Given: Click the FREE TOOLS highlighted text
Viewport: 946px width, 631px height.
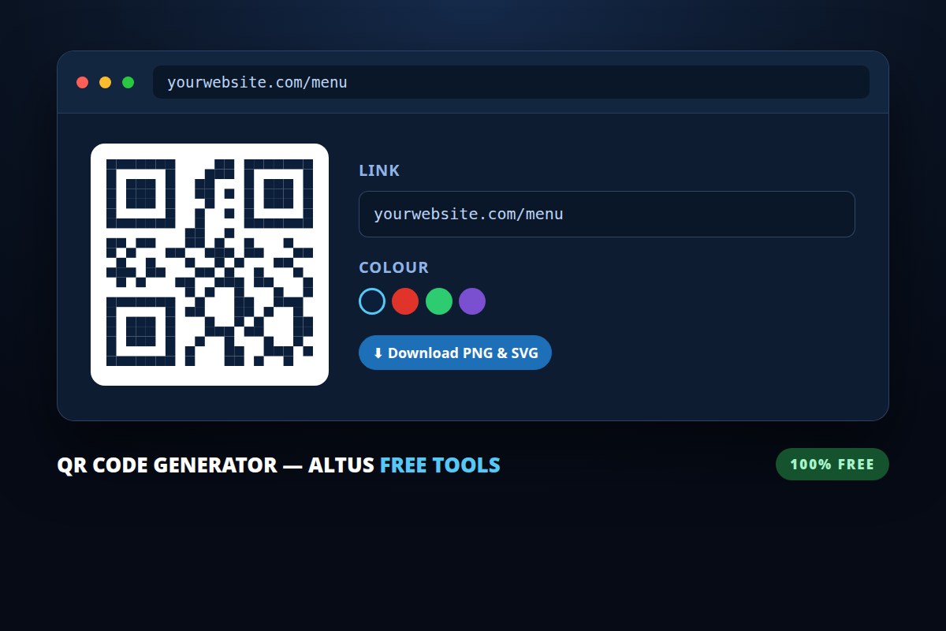Looking at the screenshot, I should 440,465.
